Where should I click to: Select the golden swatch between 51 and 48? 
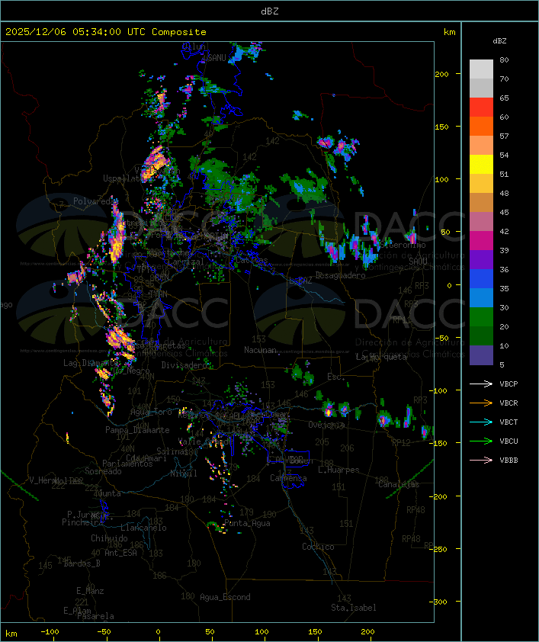pos(481,184)
